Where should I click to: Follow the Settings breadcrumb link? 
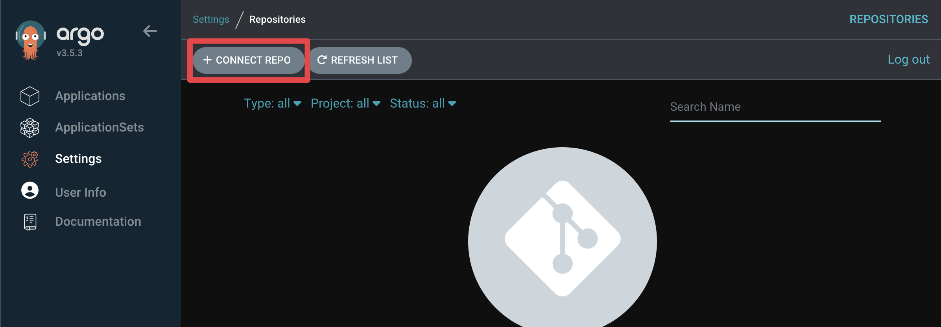point(211,19)
